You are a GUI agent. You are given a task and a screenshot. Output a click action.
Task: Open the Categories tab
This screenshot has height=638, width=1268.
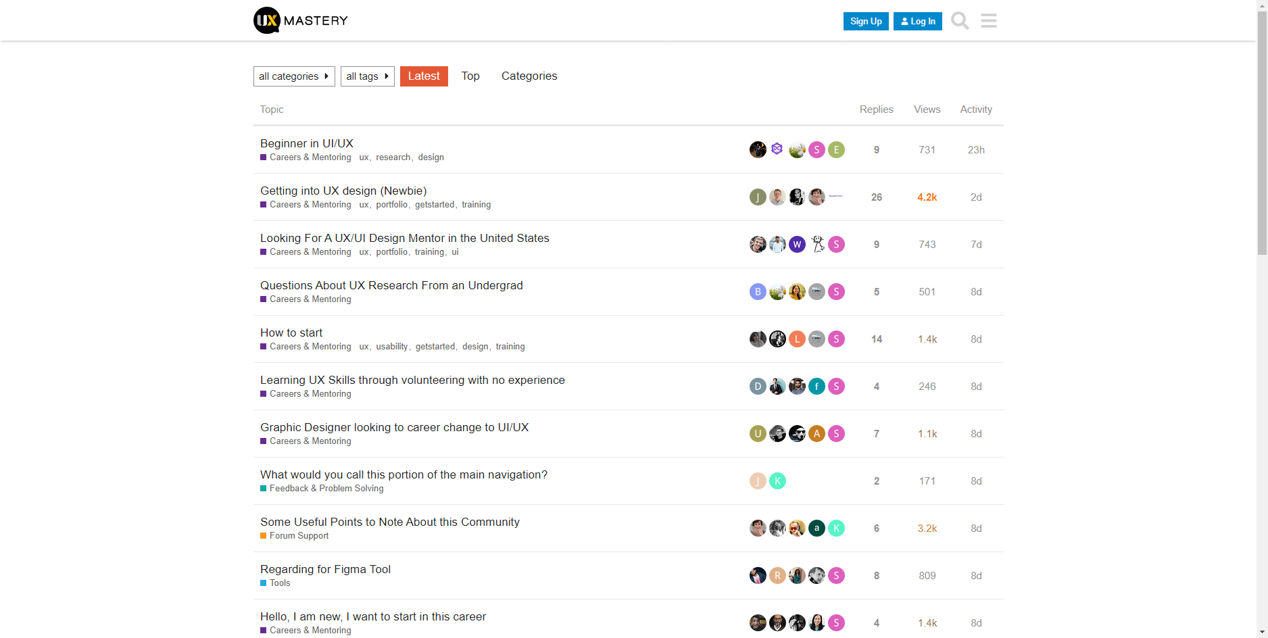tap(529, 76)
